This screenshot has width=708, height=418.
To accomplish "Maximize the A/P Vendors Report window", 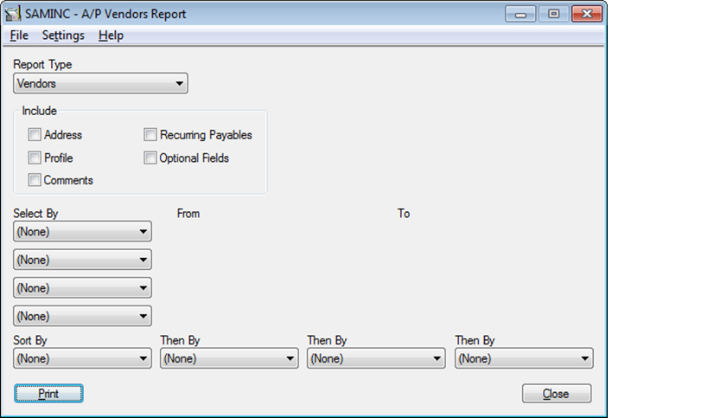I will [553, 14].
